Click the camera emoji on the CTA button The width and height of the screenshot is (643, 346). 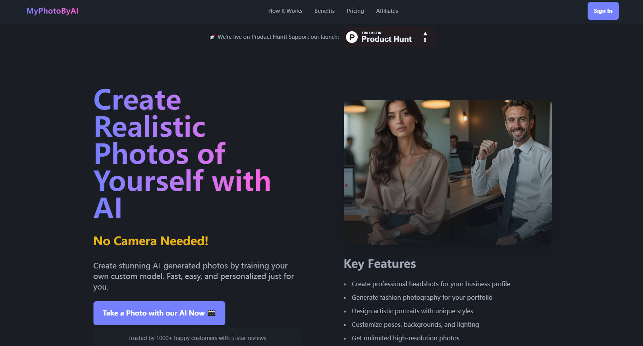[x=211, y=313]
